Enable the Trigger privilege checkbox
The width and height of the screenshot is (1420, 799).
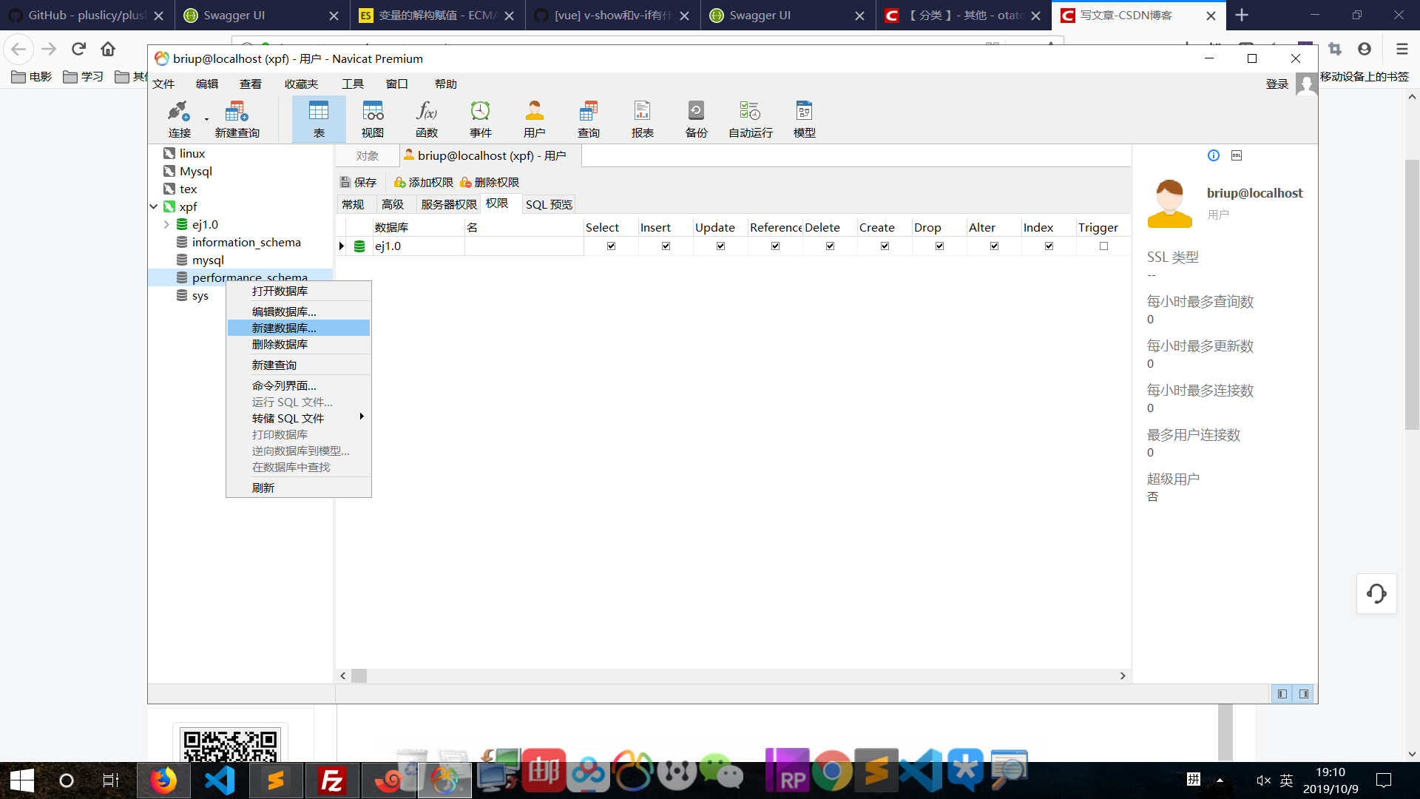1103,246
